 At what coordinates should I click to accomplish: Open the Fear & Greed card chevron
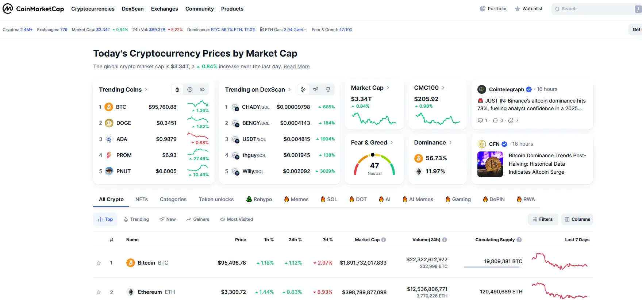tap(392, 142)
